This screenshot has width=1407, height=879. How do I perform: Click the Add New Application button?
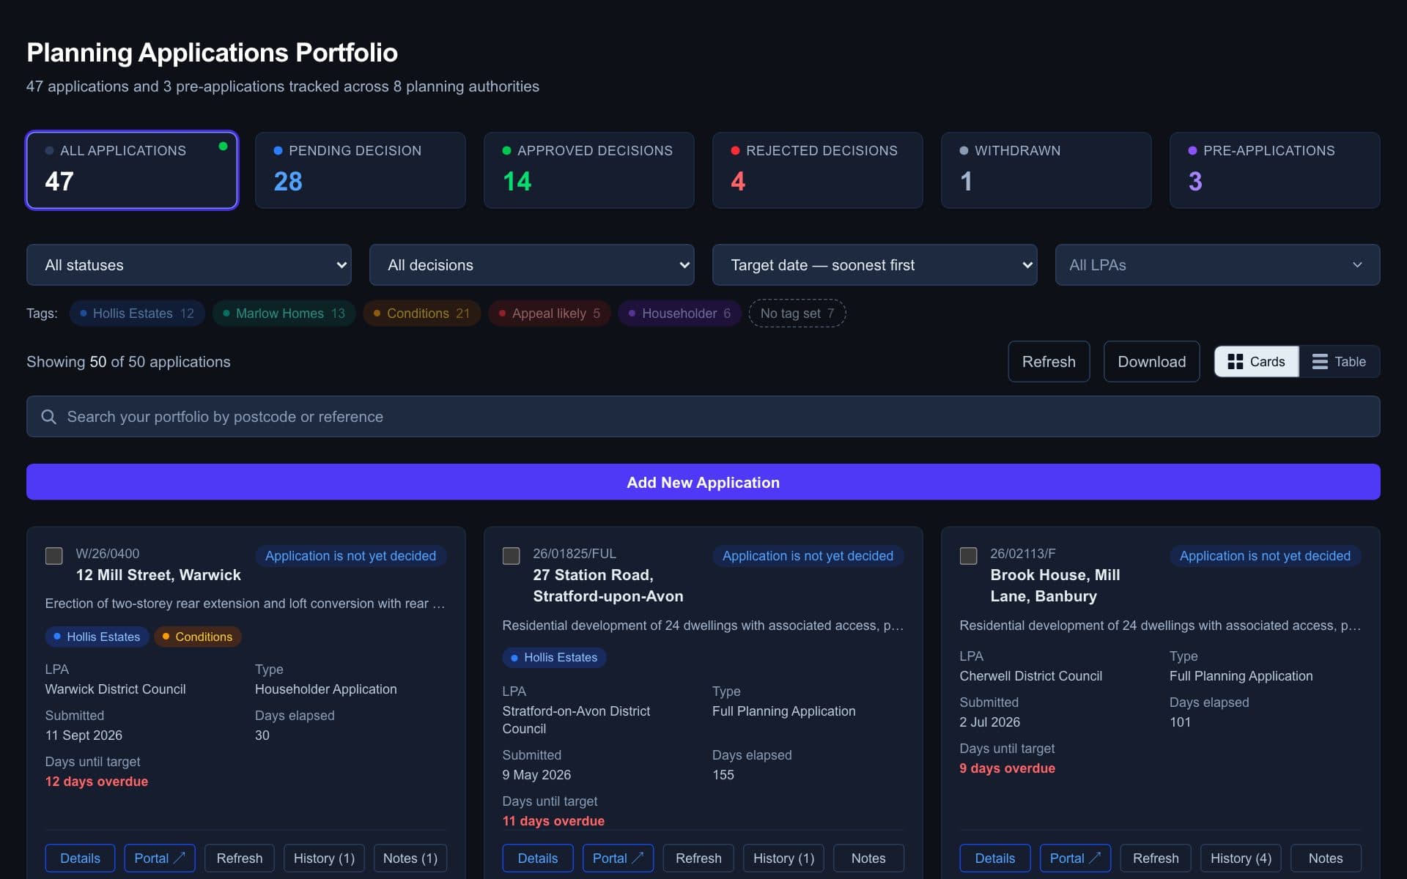tap(703, 482)
